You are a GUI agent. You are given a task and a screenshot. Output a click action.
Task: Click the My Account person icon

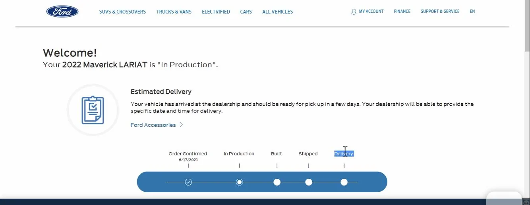click(354, 12)
